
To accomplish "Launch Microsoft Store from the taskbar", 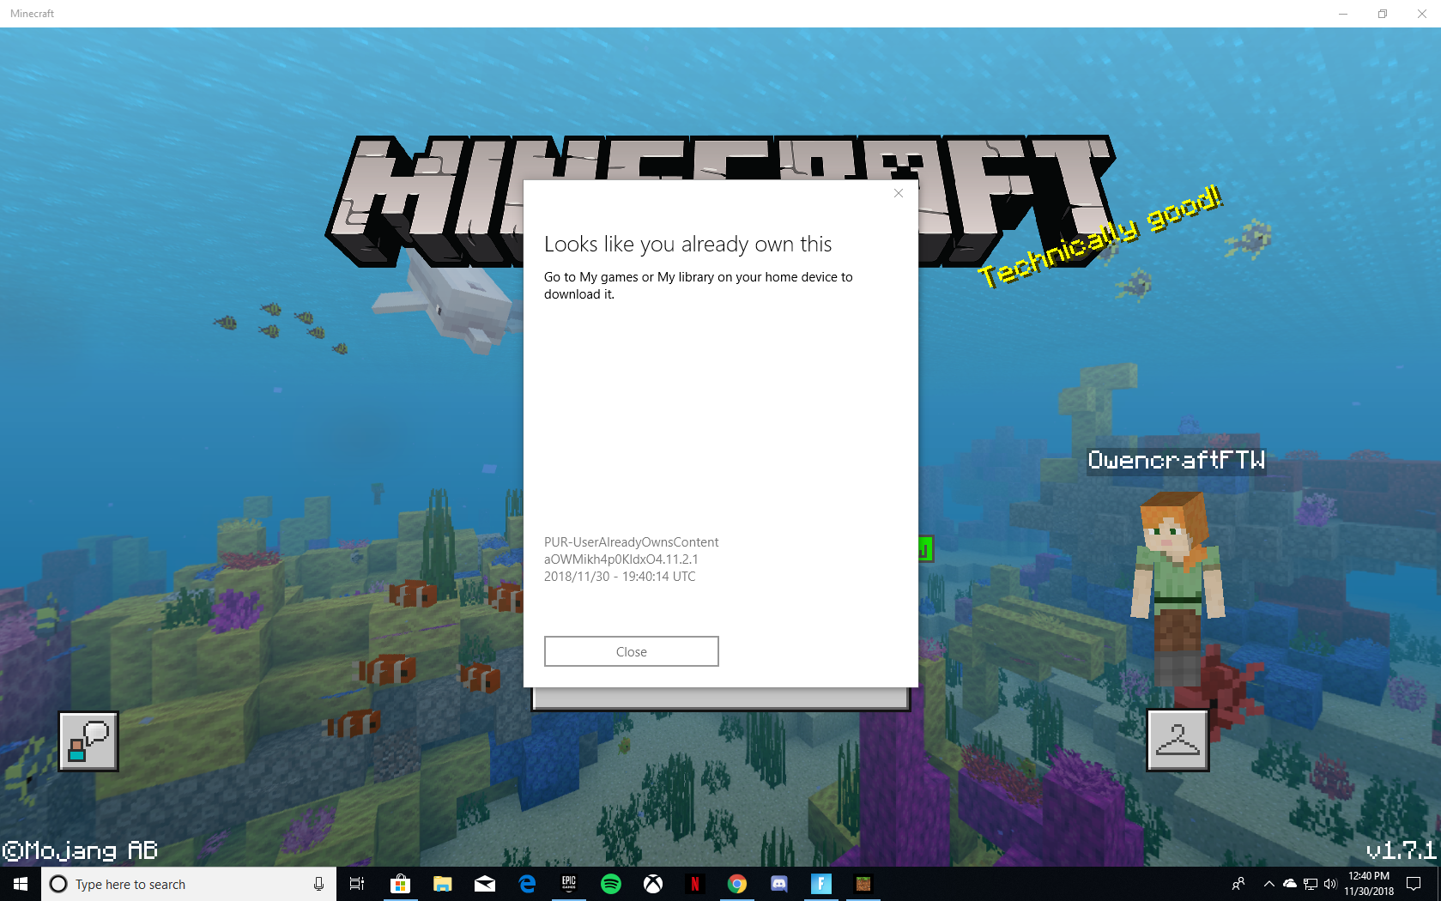I will pos(400,884).
